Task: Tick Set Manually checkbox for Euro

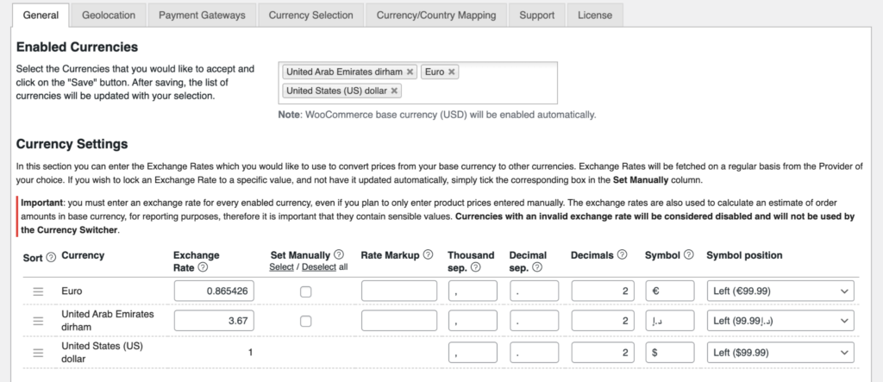Action: [305, 292]
